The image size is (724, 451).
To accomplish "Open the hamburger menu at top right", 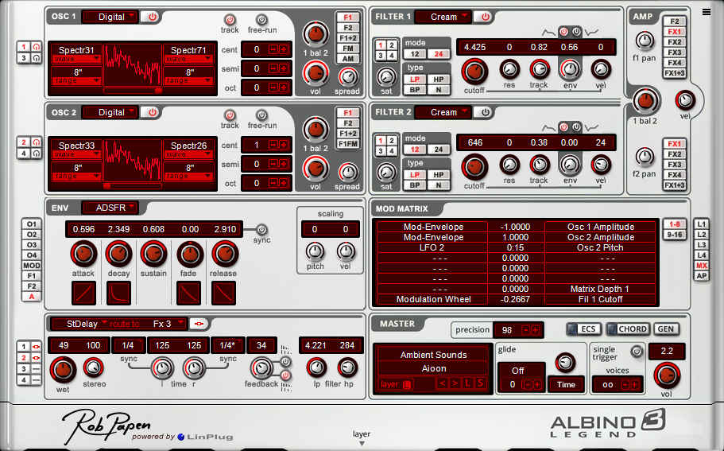I will (x=707, y=11).
